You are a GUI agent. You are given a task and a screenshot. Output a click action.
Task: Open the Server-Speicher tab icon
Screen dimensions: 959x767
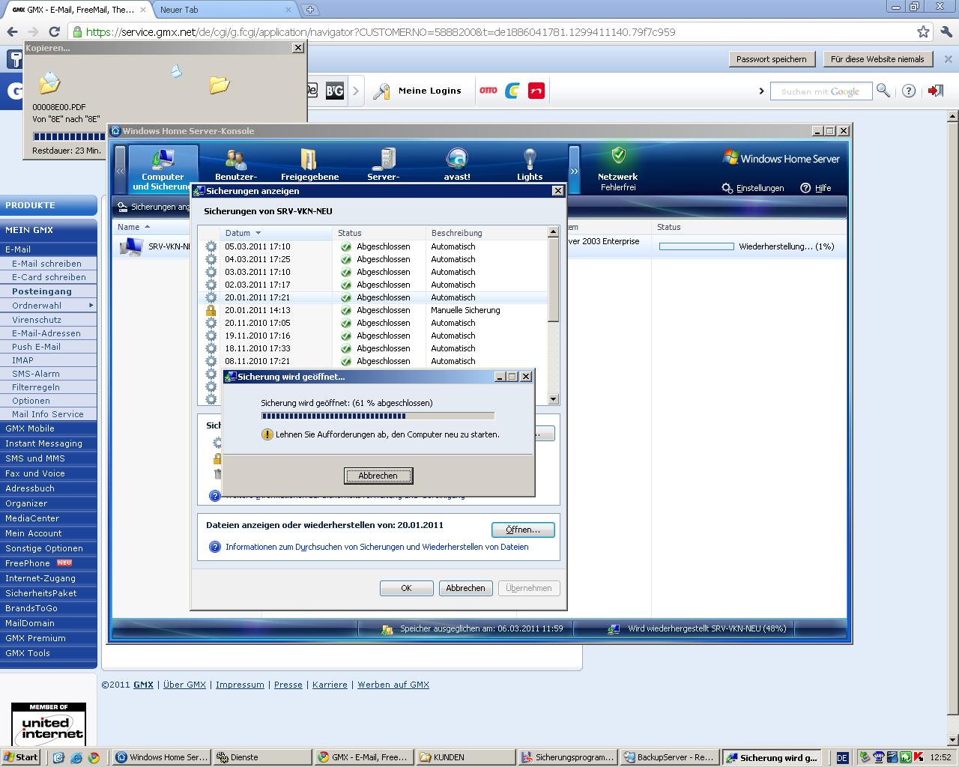point(387,160)
